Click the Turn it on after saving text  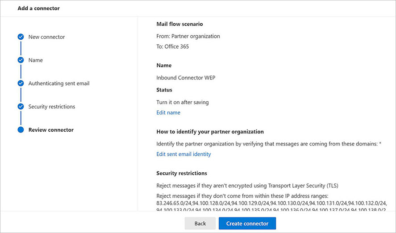point(183,102)
